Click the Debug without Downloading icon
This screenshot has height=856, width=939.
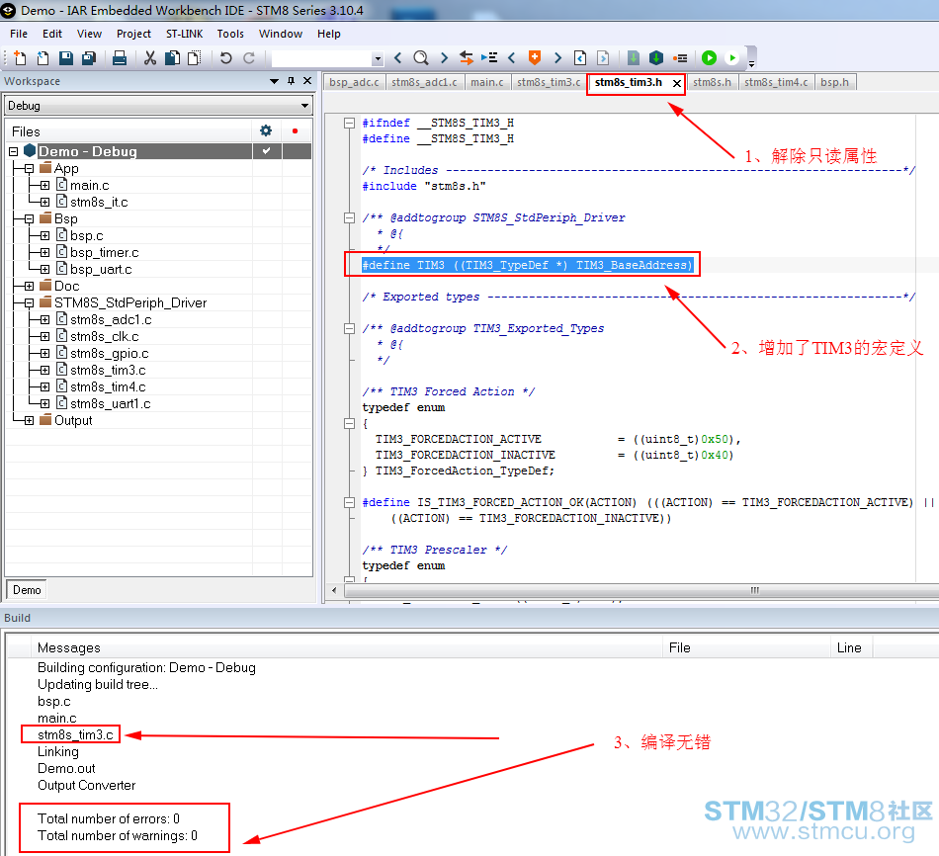click(x=731, y=57)
